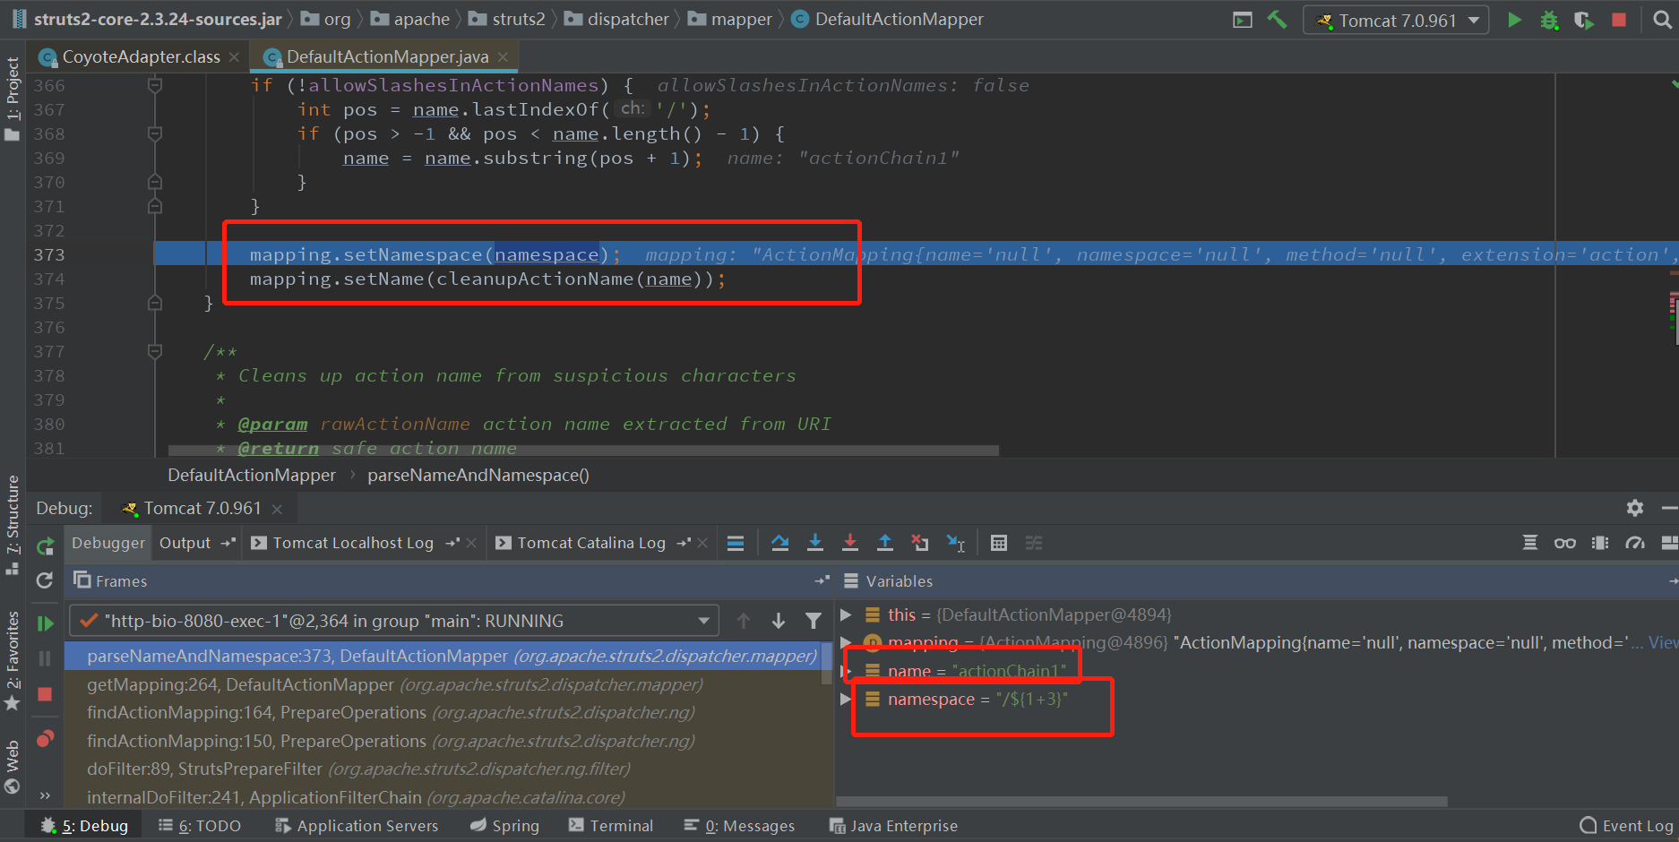Click the Step Out icon
Image resolution: width=1679 pixels, height=842 pixels.
(885, 543)
